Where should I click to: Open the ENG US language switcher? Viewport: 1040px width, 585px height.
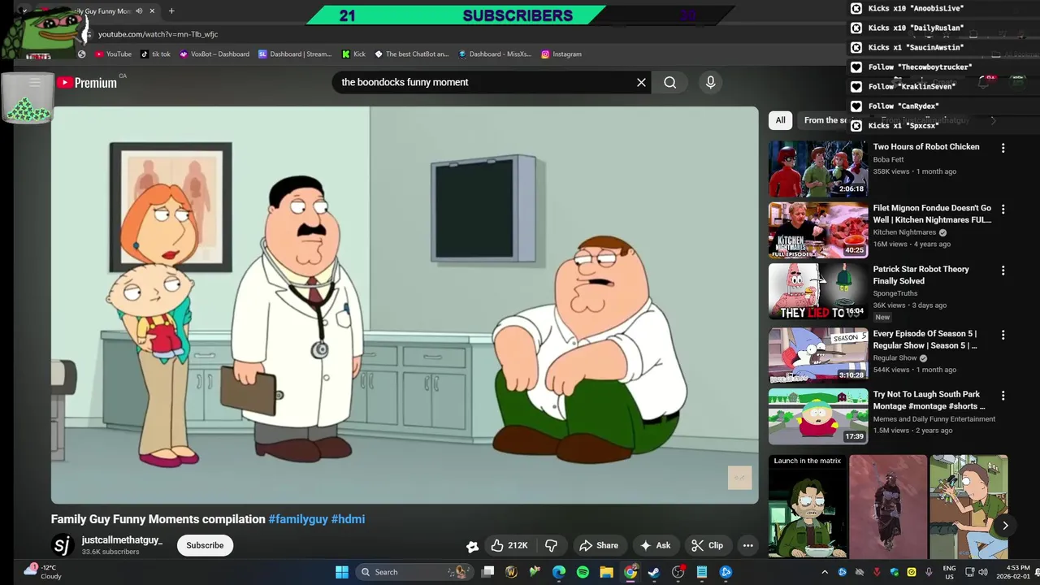[949, 572]
